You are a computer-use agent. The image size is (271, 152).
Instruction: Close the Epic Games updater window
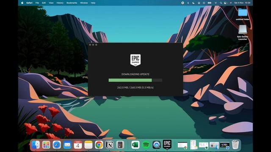click(x=90, y=45)
